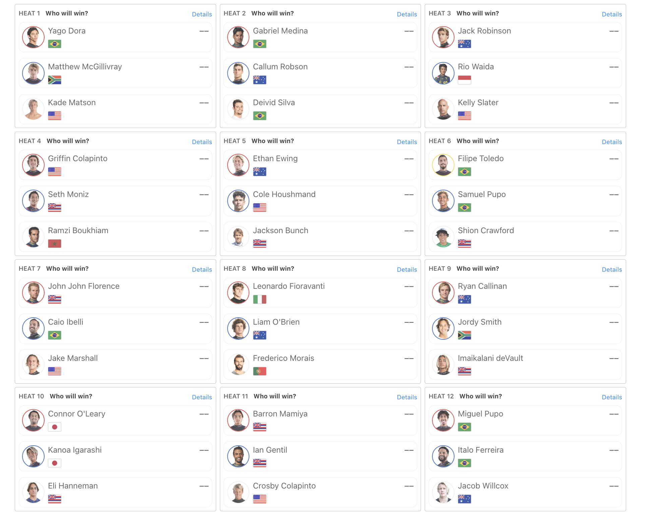Open Details for Heat 5
Screen dimensions: 667x522
click(x=407, y=142)
